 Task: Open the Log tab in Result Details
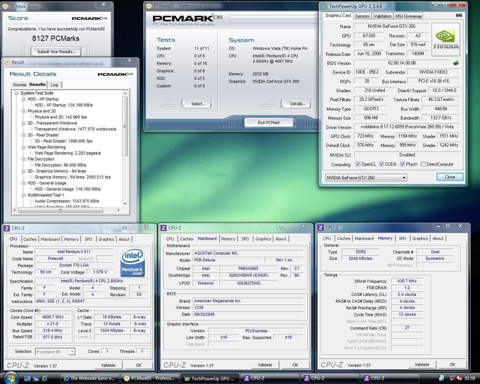point(54,85)
